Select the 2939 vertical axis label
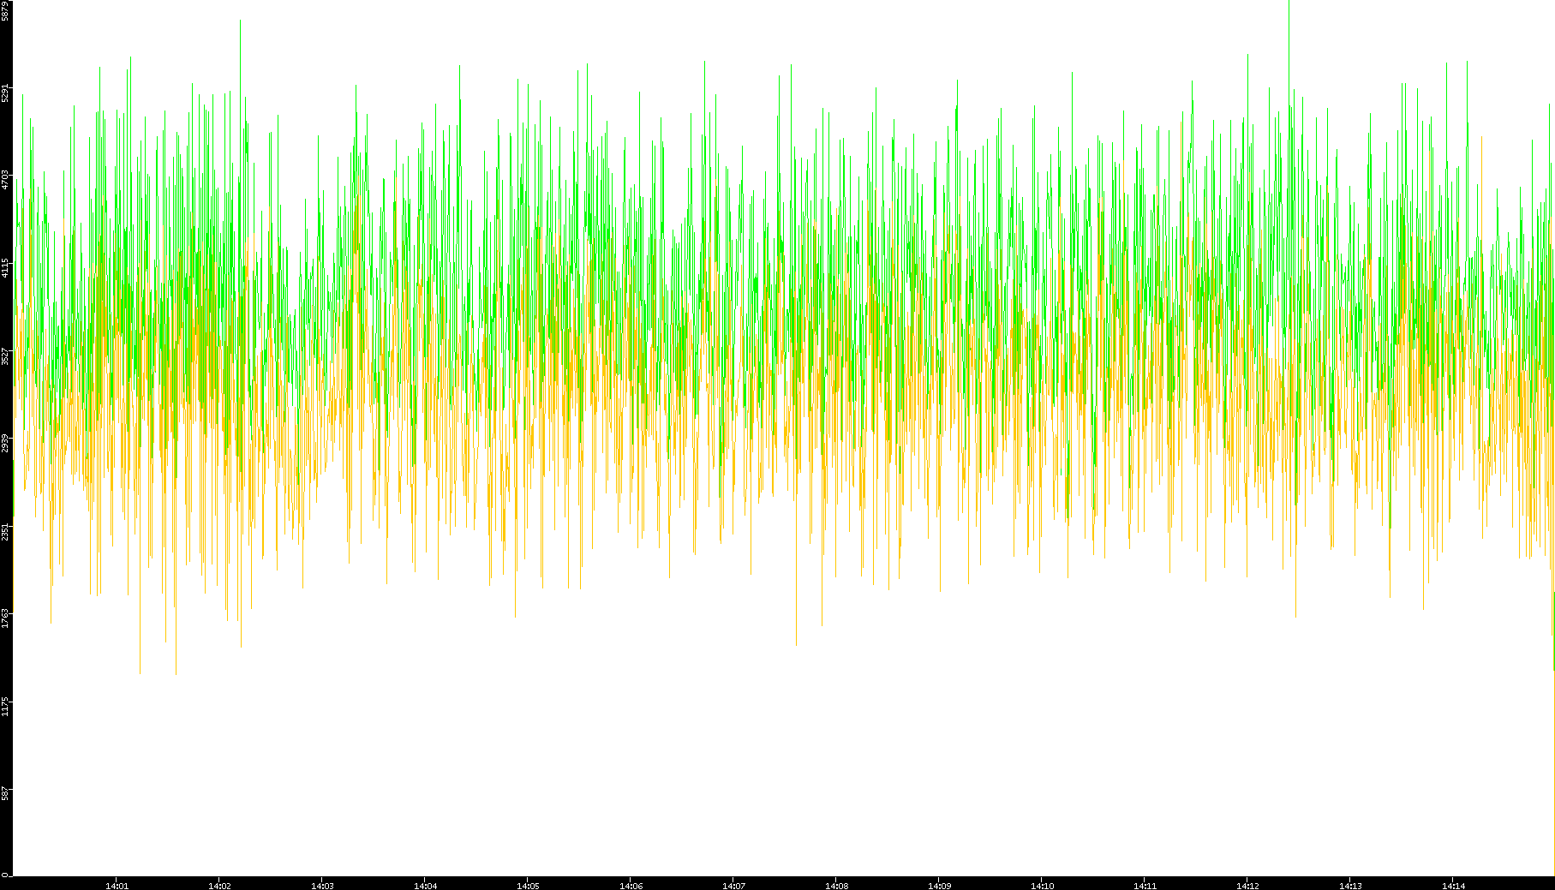The height and width of the screenshot is (890, 1555). pyautogui.click(x=5, y=443)
